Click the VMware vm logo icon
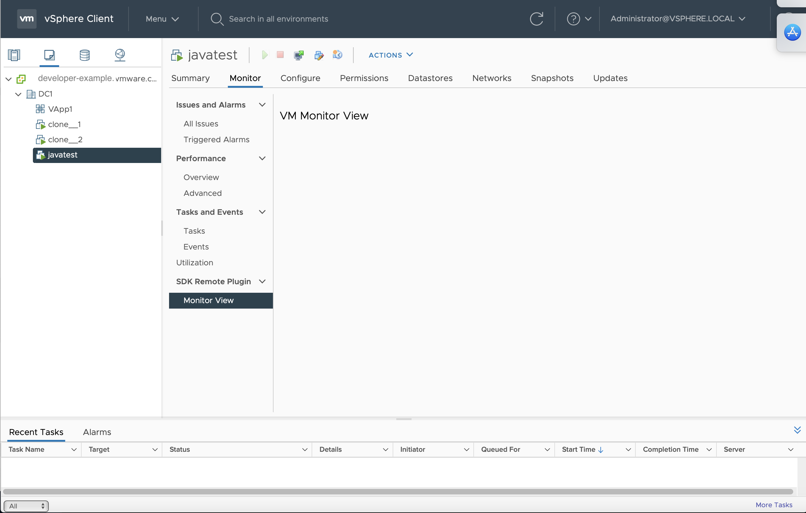Screen dimensions: 806x513 (x=27, y=19)
